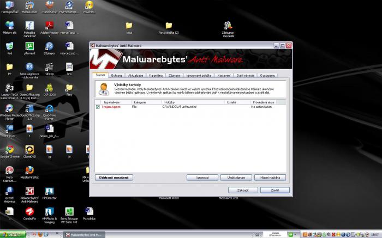Go to the Nastavení tab
The height and width of the screenshot is (238, 382).
click(224, 75)
